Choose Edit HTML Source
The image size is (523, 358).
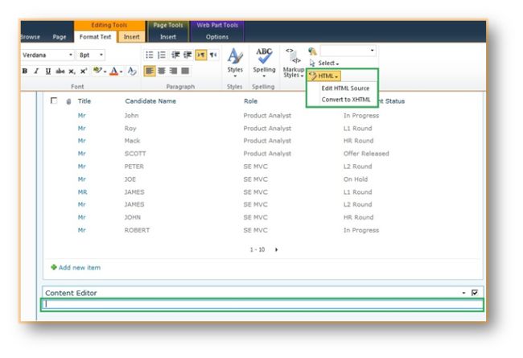tap(345, 88)
